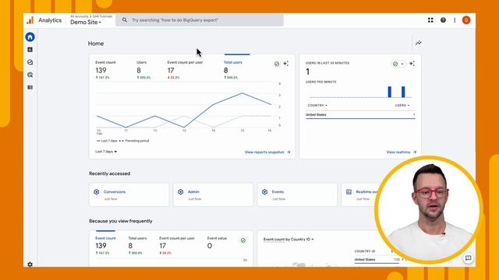The image size is (499, 280).
Task: Open the Last 7 days date range dropdown
Action: pos(106,152)
